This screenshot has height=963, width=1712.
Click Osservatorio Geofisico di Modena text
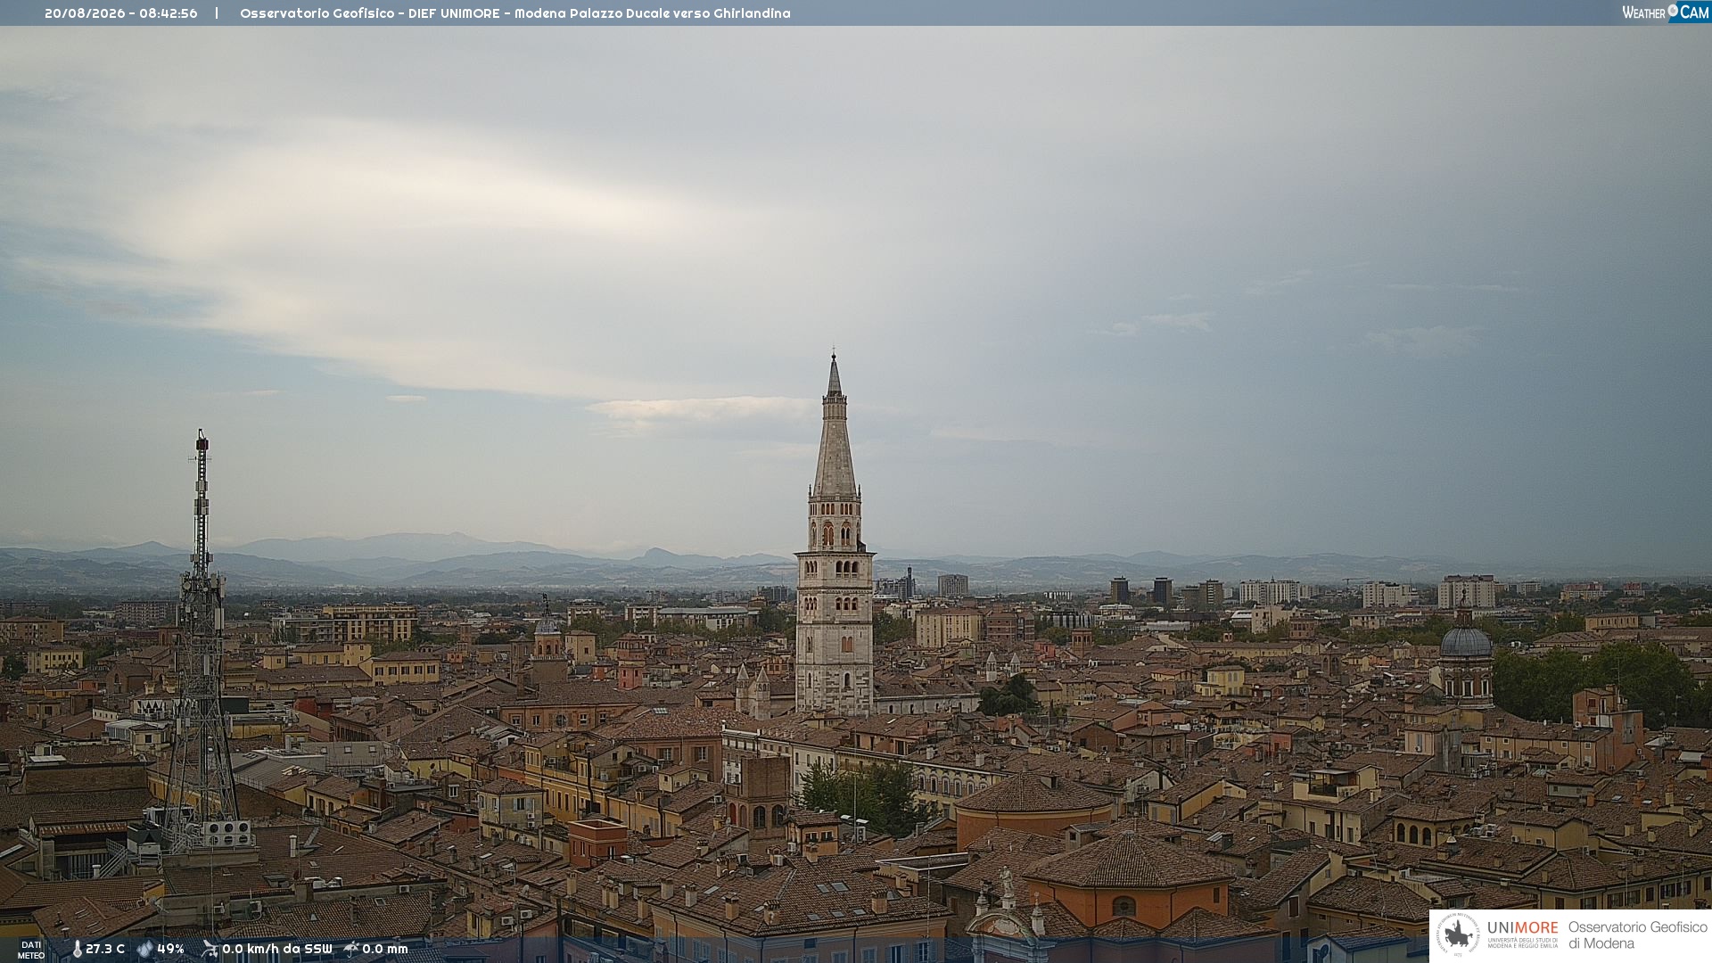tap(1637, 935)
